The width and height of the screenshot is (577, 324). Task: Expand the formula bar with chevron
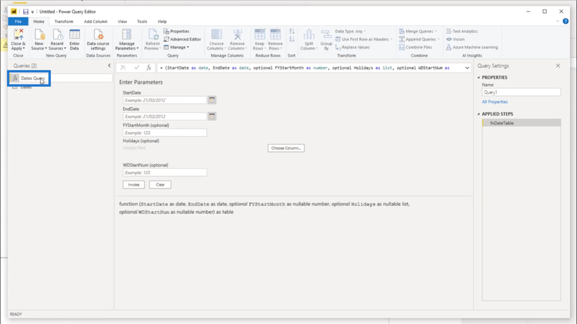pos(467,68)
